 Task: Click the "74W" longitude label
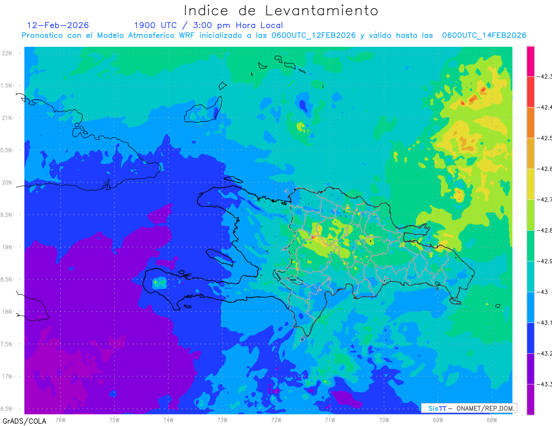tap(168, 420)
